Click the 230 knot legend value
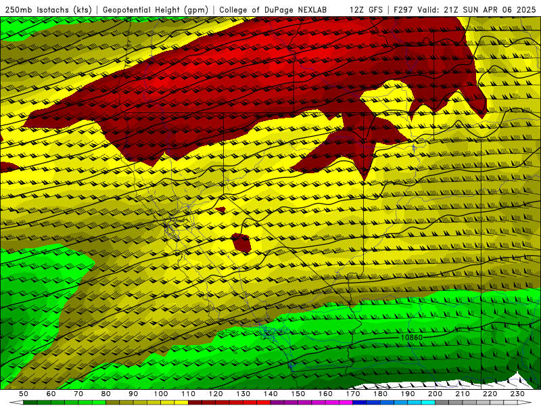This screenshot has height=406, width=541. (x=517, y=394)
